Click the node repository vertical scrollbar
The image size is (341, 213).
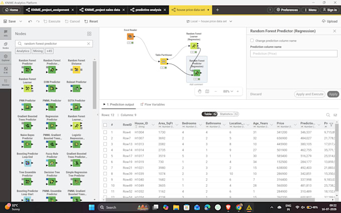click(94, 85)
